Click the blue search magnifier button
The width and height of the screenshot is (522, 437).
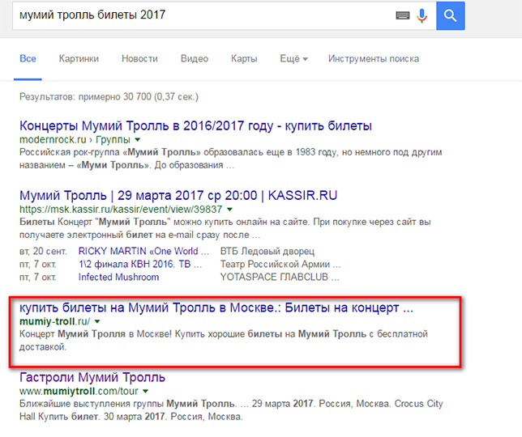(x=451, y=15)
